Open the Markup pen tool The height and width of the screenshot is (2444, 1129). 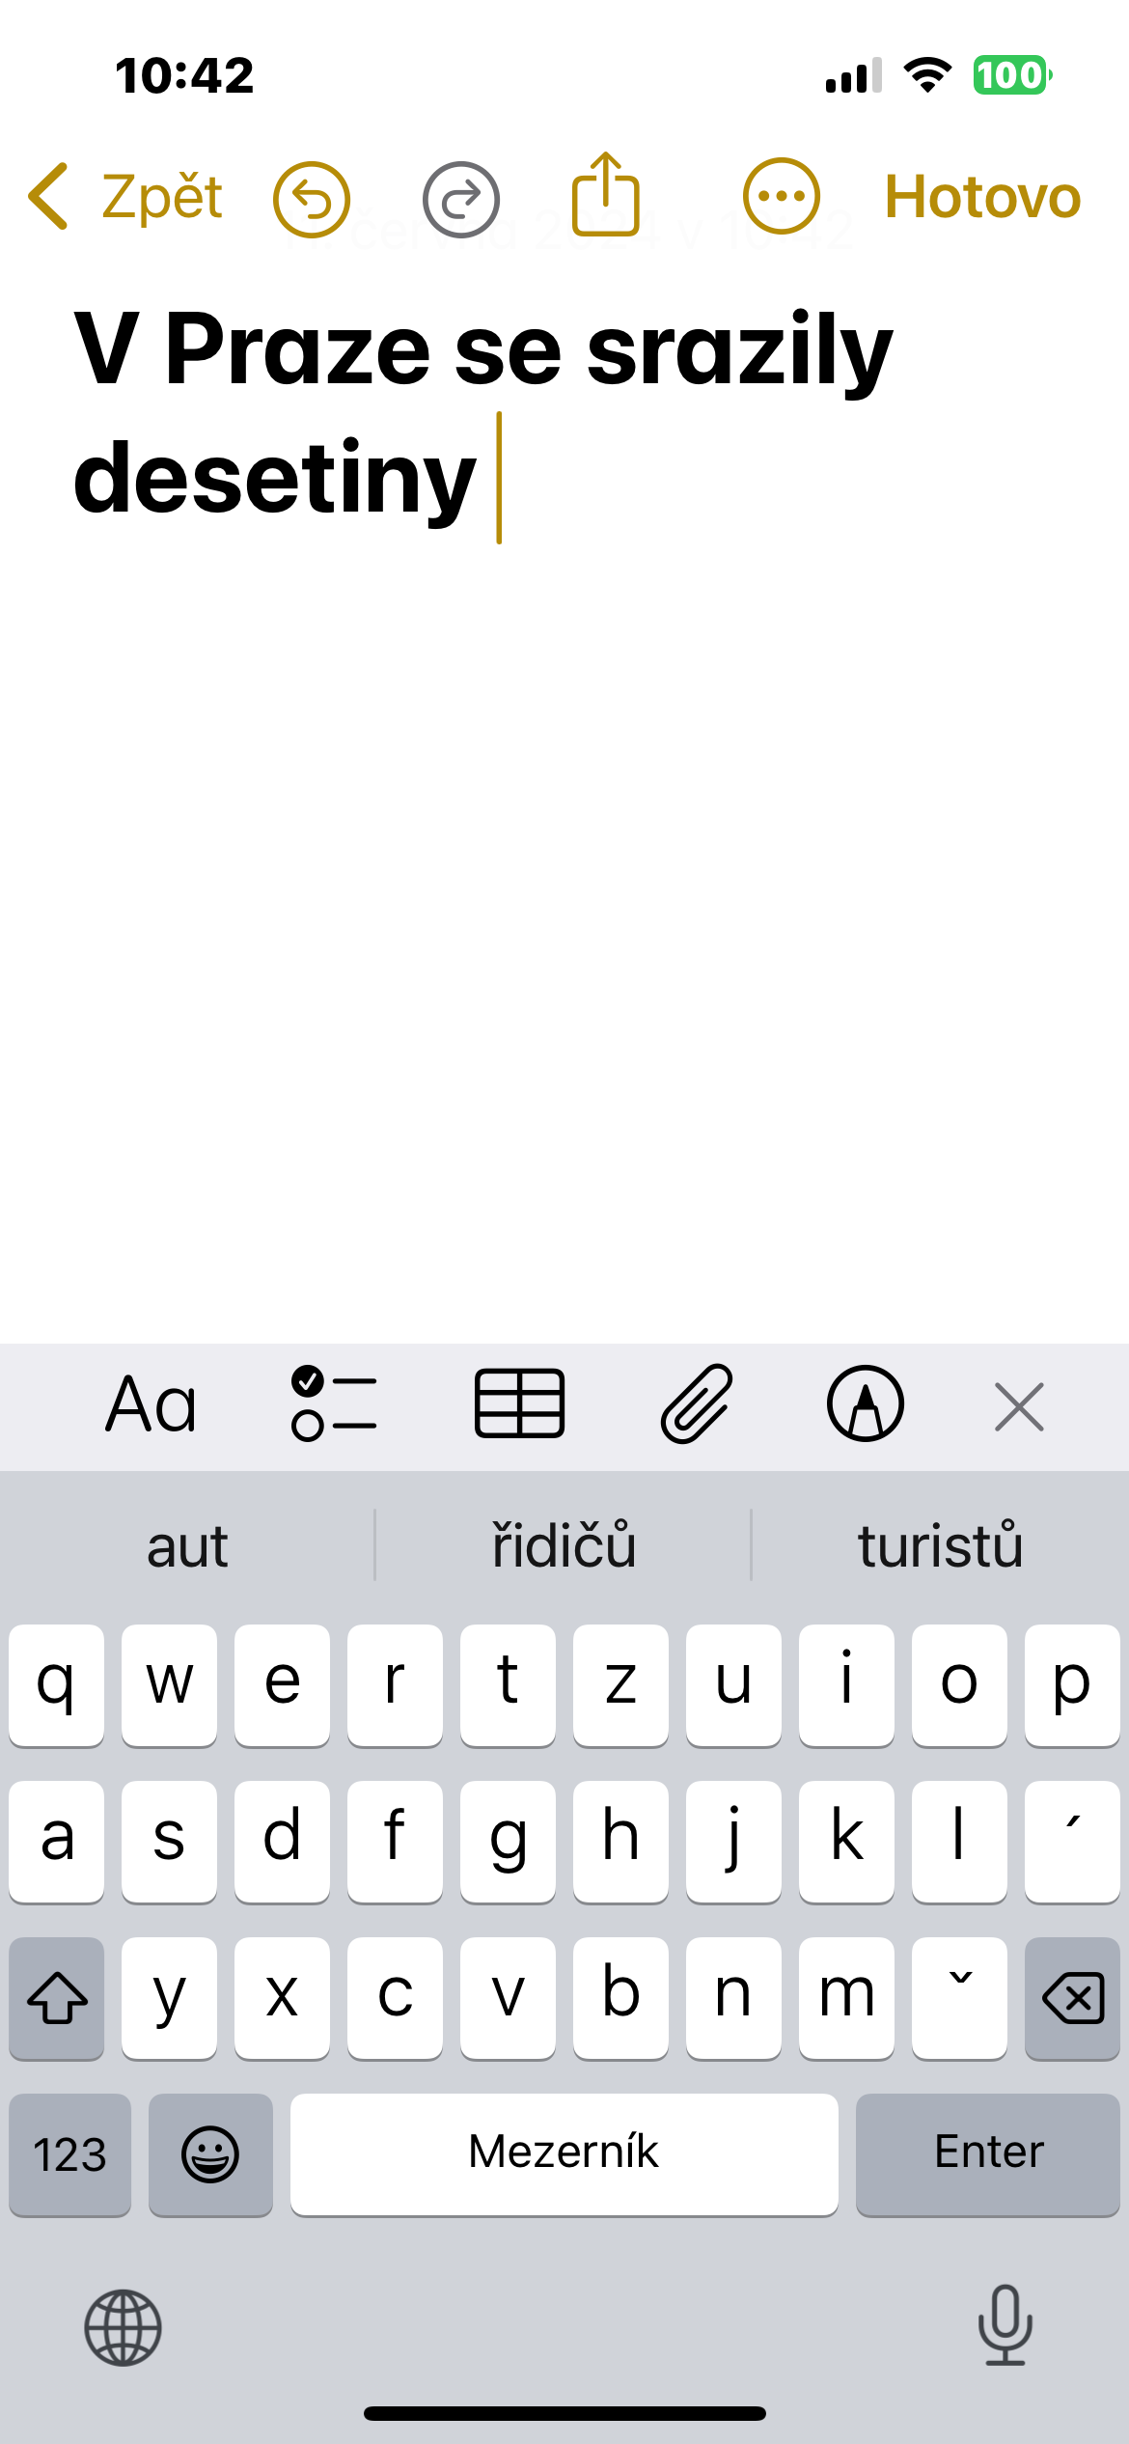pyautogui.click(x=866, y=1405)
